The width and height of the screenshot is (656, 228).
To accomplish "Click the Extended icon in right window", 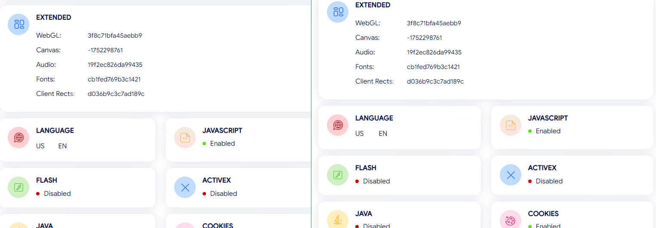I will tap(338, 12).
